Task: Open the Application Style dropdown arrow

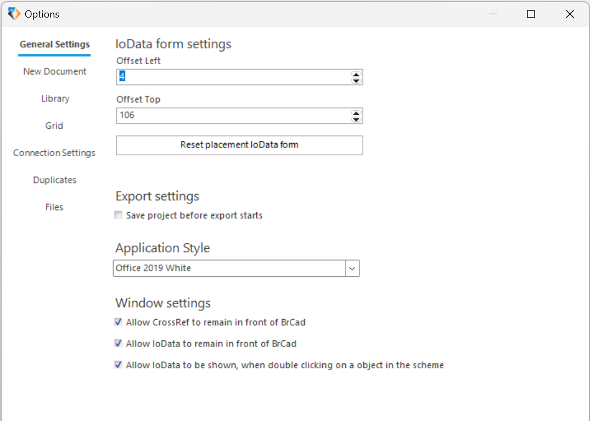Action: [352, 269]
